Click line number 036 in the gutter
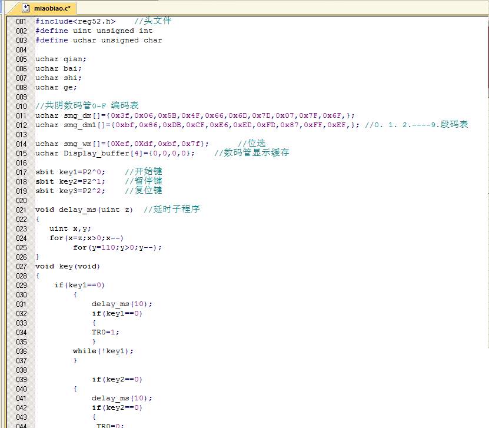The image size is (489, 428). [x=21, y=351]
